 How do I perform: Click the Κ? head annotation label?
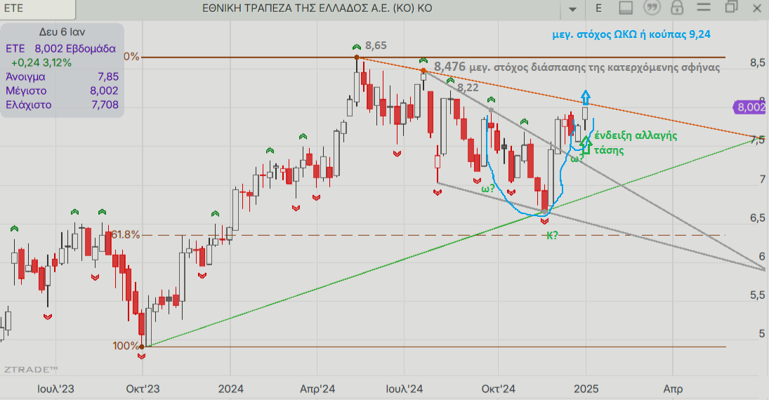[552, 235]
